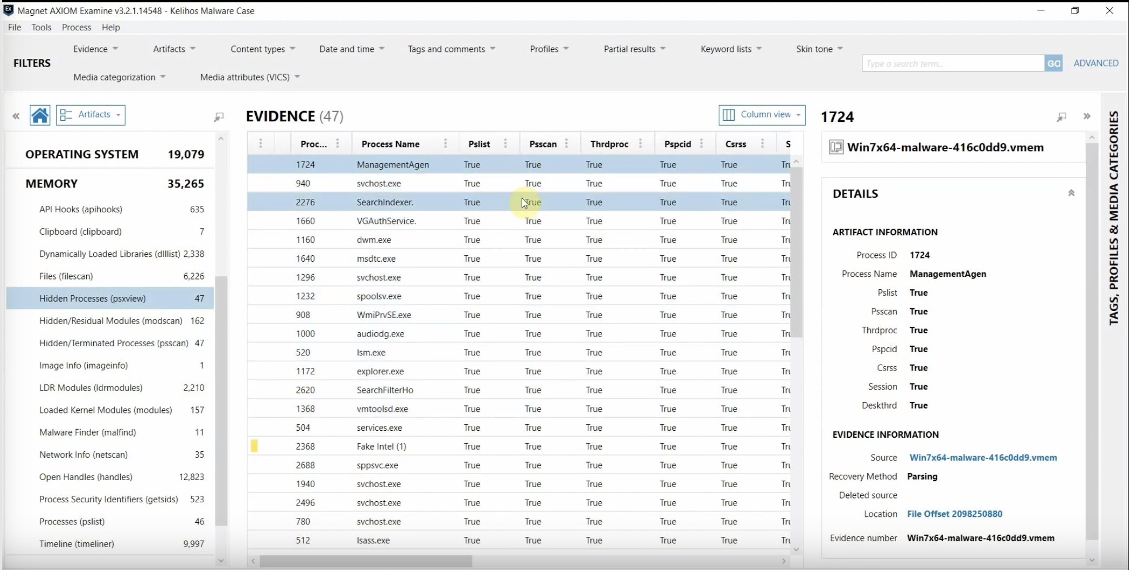Open Source link Win7x64-malware-416c0dd9.vmem
Viewport: 1129px width, 570px height.
click(983, 457)
